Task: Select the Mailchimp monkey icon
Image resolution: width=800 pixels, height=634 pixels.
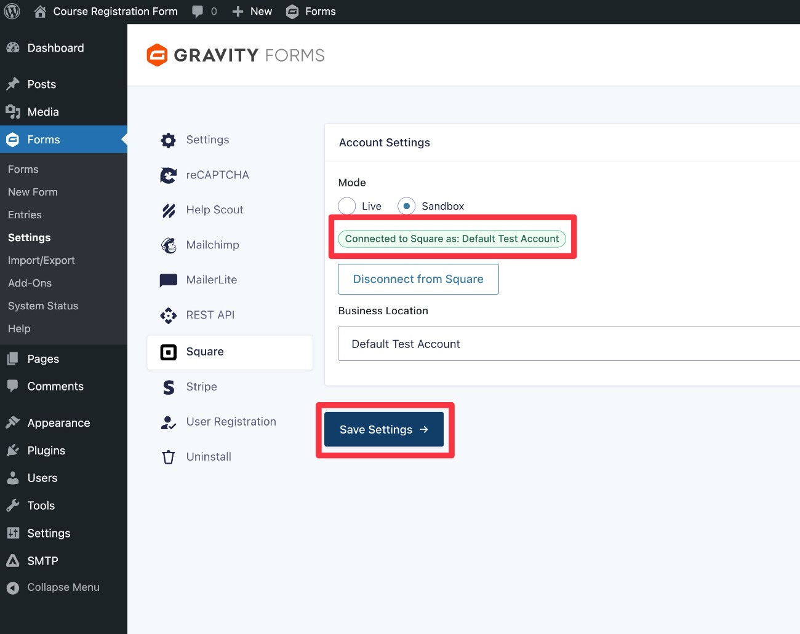Action: (x=168, y=245)
